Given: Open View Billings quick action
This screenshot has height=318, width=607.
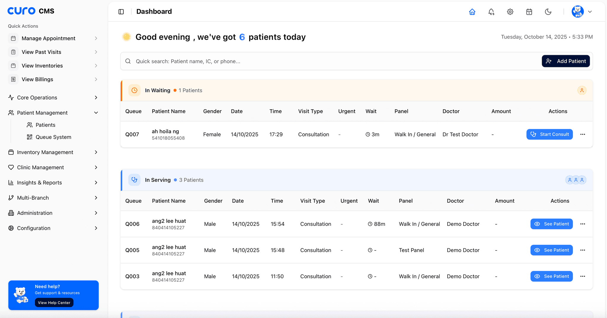Looking at the screenshot, I should click(x=53, y=79).
